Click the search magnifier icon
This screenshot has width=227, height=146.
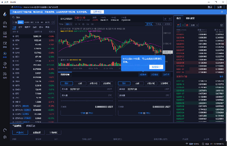click(x=13, y=17)
